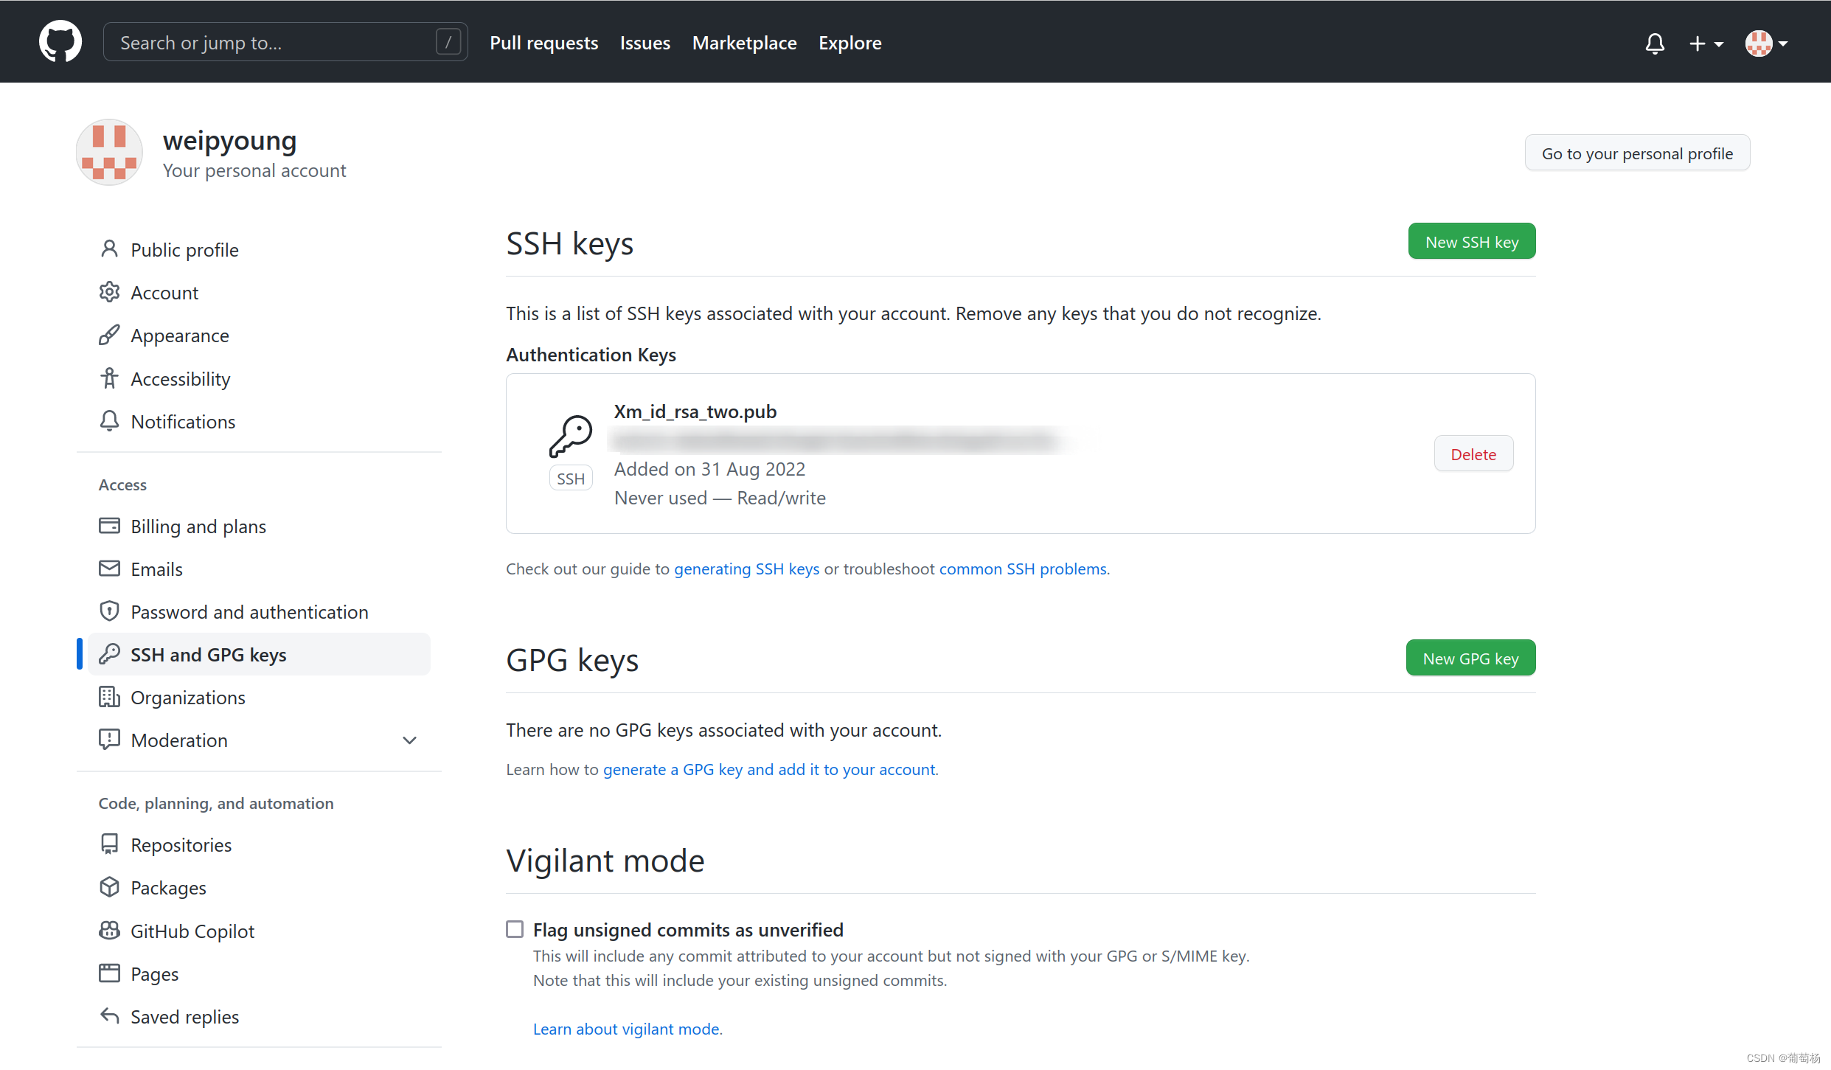Click the GitHub Octocat logo
Viewport: 1831px width, 1070px height.
(x=60, y=42)
